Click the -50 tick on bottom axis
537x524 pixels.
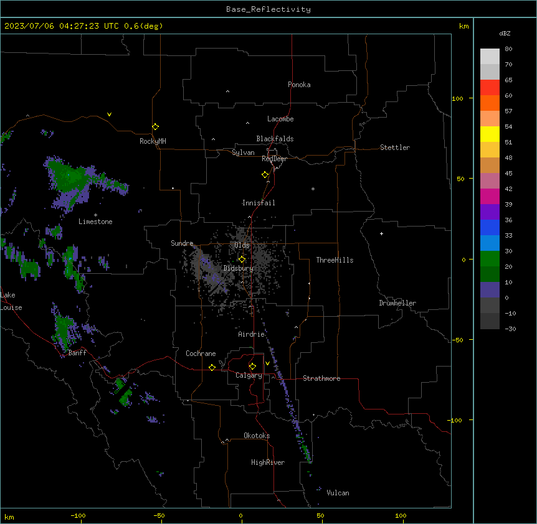(x=159, y=515)
